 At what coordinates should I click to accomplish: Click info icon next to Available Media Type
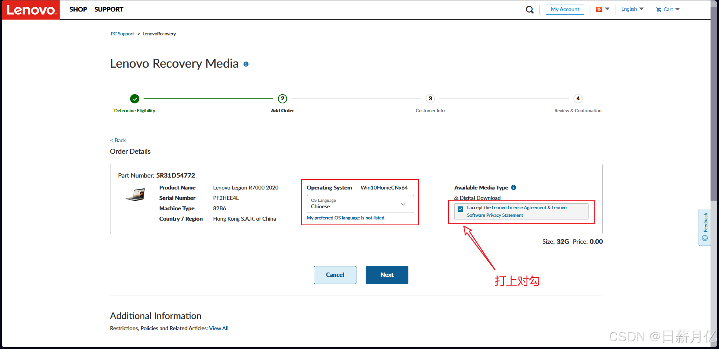pos(513,188)
